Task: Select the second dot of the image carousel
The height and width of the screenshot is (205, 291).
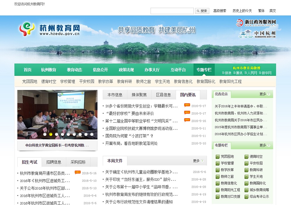Action: pyautogui.click(x=51, y=134)
